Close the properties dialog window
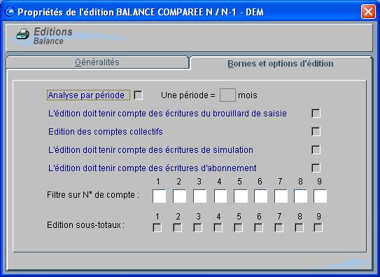Viewport: 380px width, 277px height. point(368,11)
